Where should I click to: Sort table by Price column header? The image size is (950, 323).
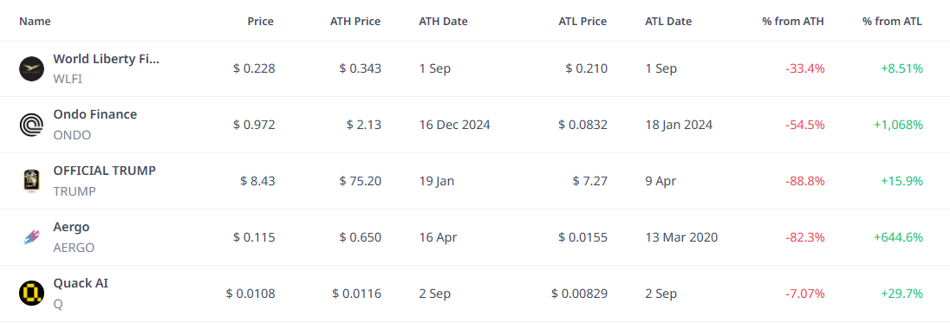tap(261, 21)
